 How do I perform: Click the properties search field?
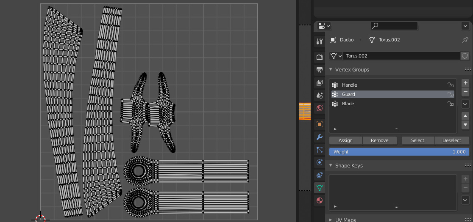click(394, 26)
